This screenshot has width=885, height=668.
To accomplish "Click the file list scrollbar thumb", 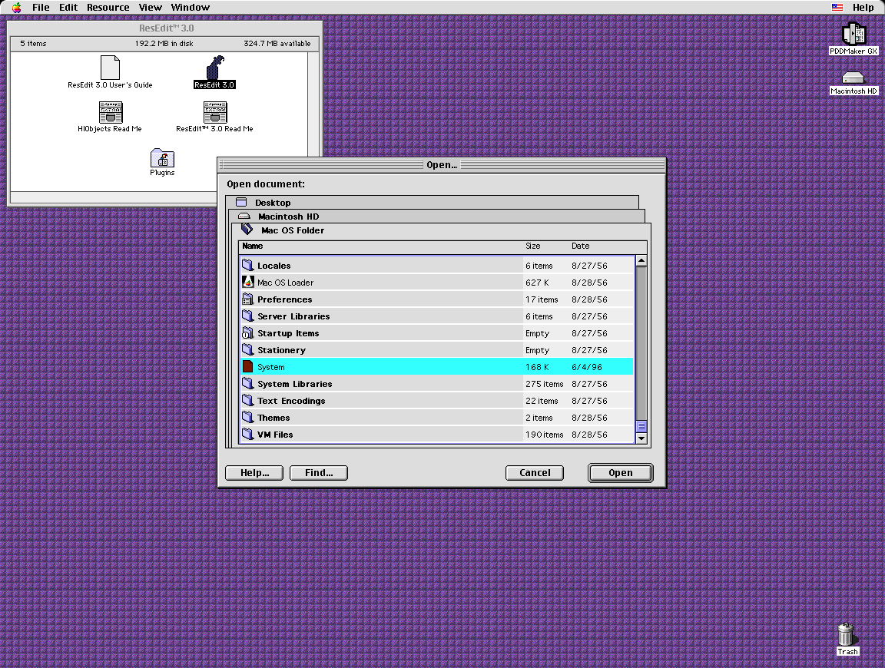I will [x=641, y=427].
